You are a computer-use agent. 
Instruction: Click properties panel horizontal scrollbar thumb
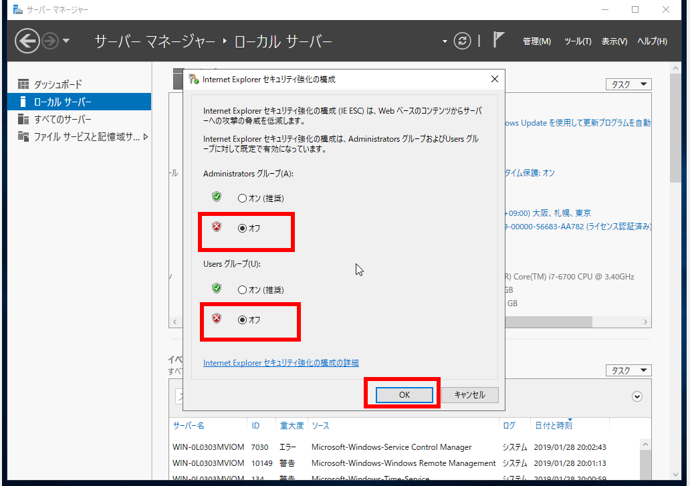coord(548,322)
